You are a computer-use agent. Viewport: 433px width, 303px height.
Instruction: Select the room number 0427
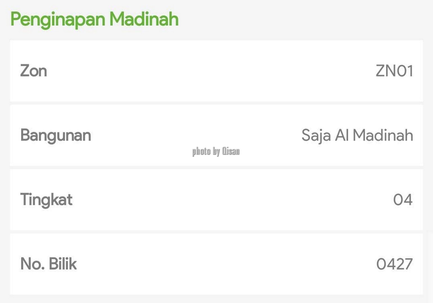coord(394,264)
